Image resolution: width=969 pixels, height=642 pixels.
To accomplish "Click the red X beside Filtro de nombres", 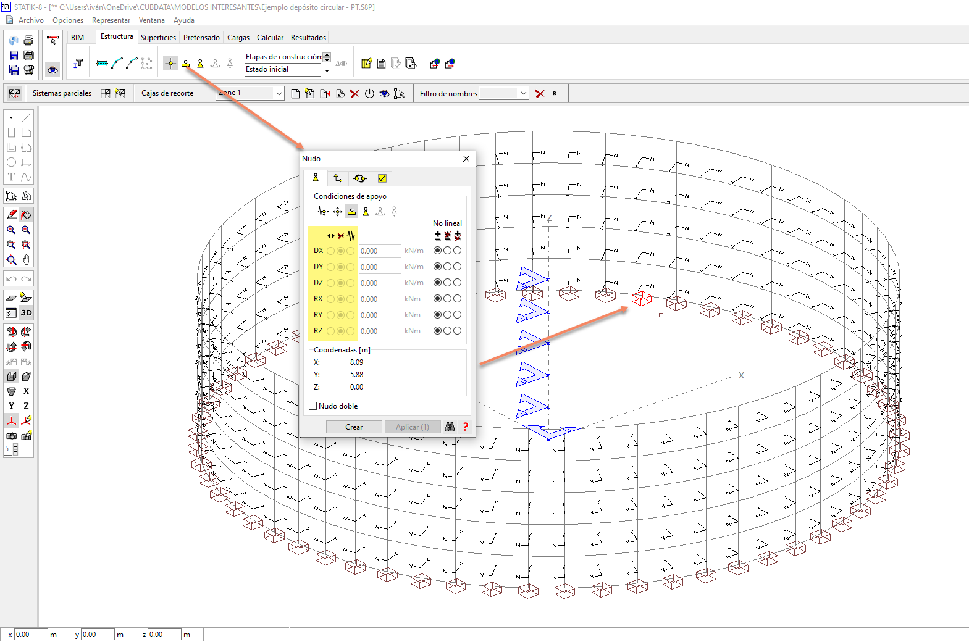I will pos(540,94).
